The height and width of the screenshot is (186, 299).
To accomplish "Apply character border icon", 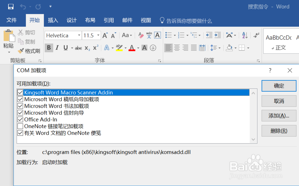I will point(158,35).
